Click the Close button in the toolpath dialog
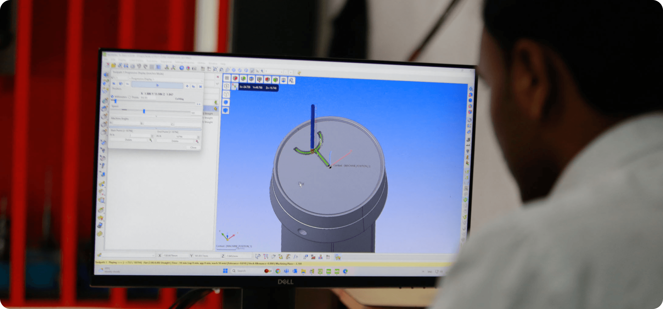Viewport: 663px width, 309px height. click(x=194, y=147)
